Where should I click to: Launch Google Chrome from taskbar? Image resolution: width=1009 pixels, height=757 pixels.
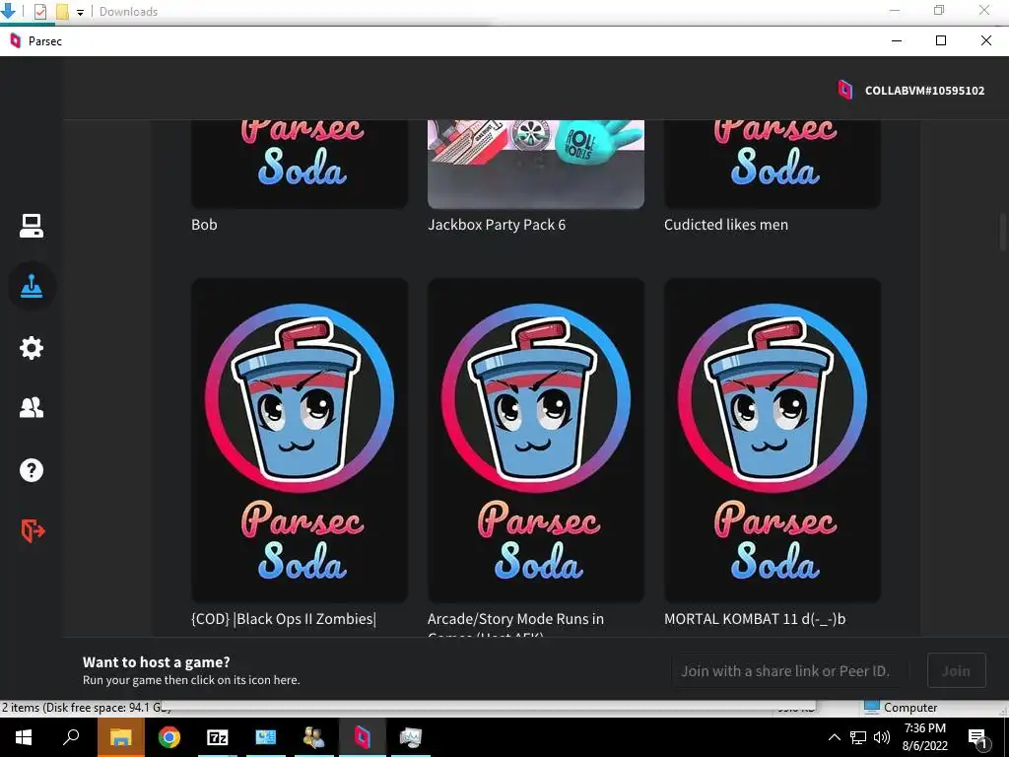pyautogui.click(x=169, y=737)
